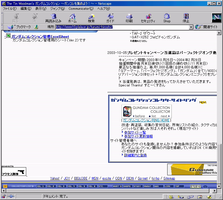Click SHOPS in the bottom bar
Viewport: 223px width, 200px height.
128,186
